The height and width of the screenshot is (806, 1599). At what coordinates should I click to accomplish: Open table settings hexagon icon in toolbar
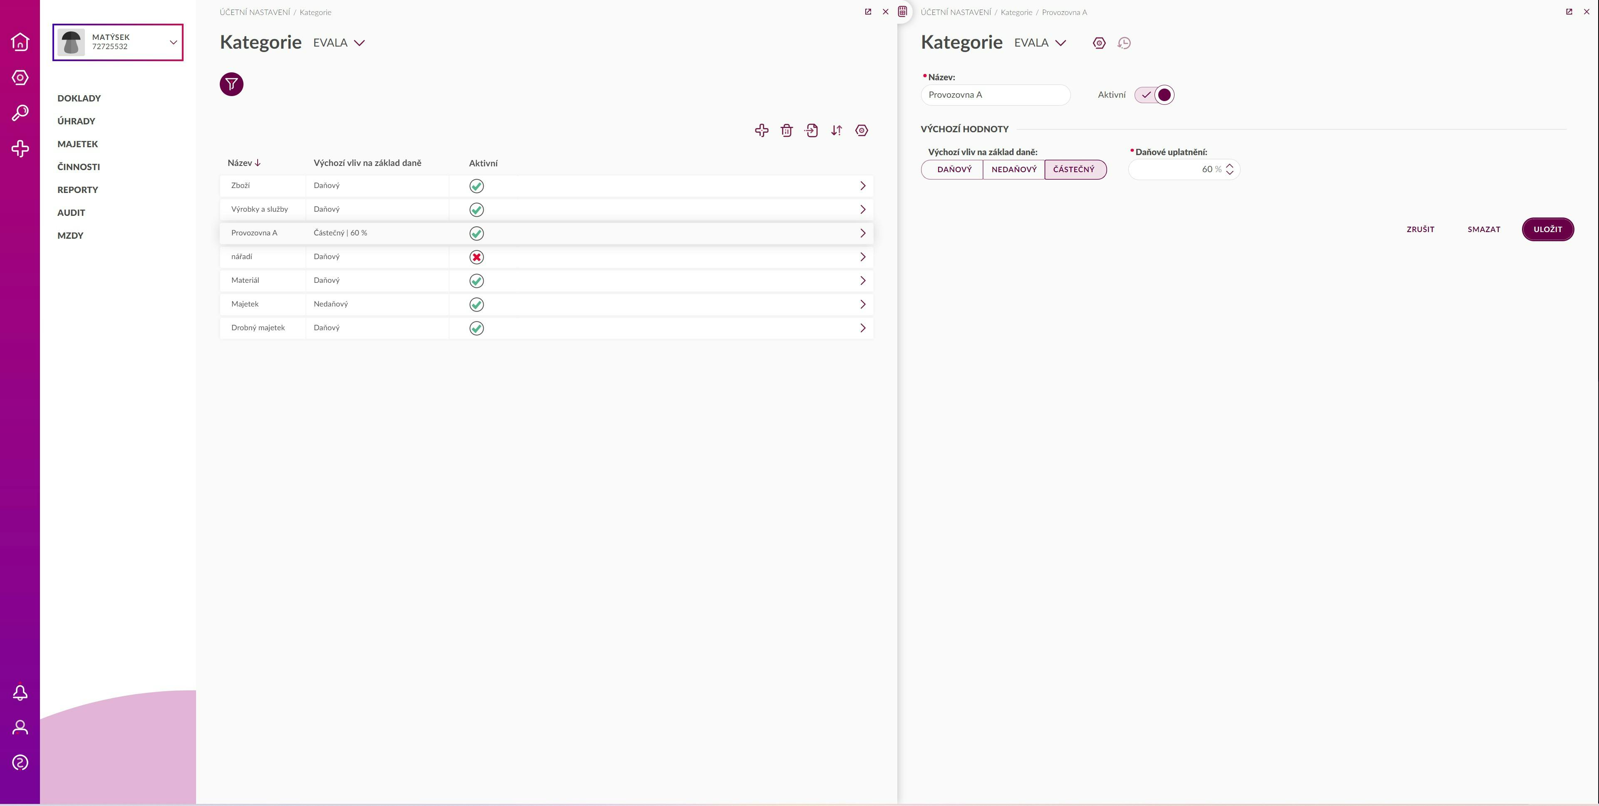(862, 130)
